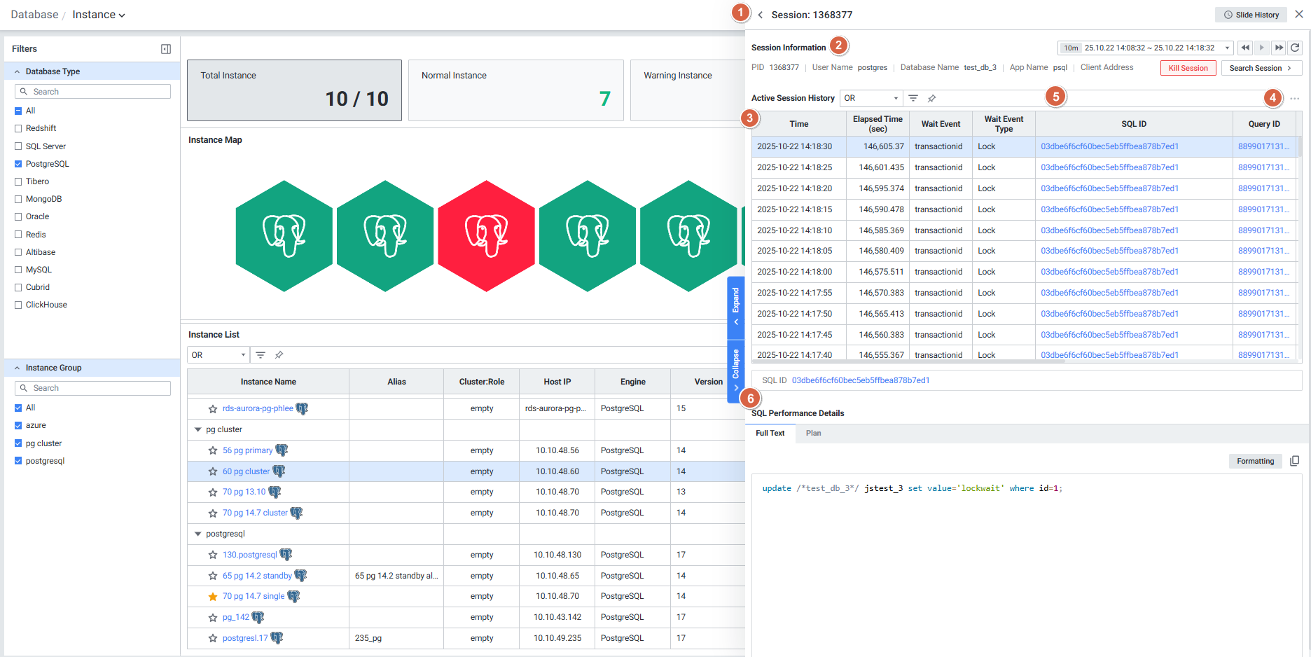Open the three-dot more options menu
1311x657 pixels.
click(1294, 99)
